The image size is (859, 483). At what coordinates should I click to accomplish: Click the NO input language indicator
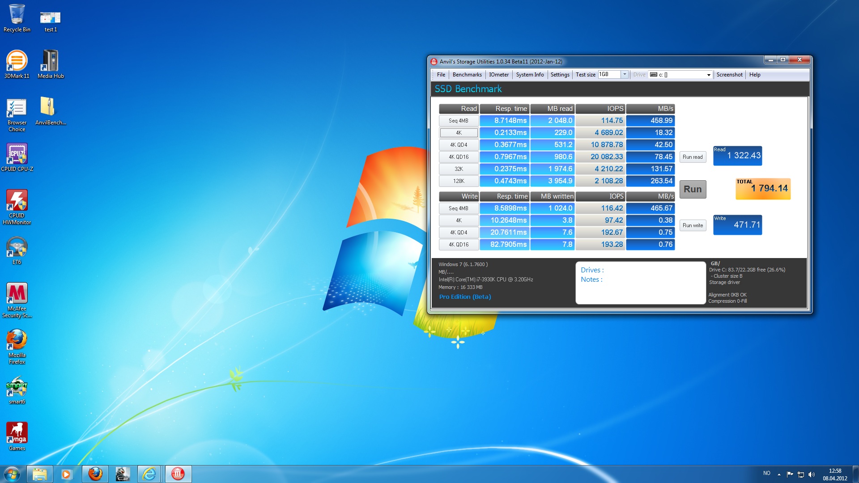coord(767,473)
